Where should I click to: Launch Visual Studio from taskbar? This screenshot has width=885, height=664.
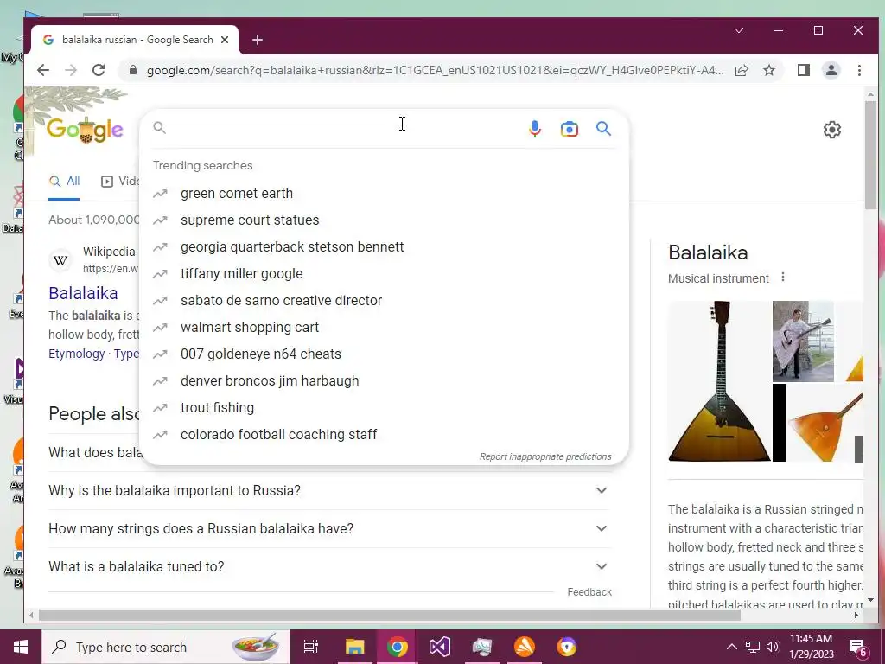439,647
